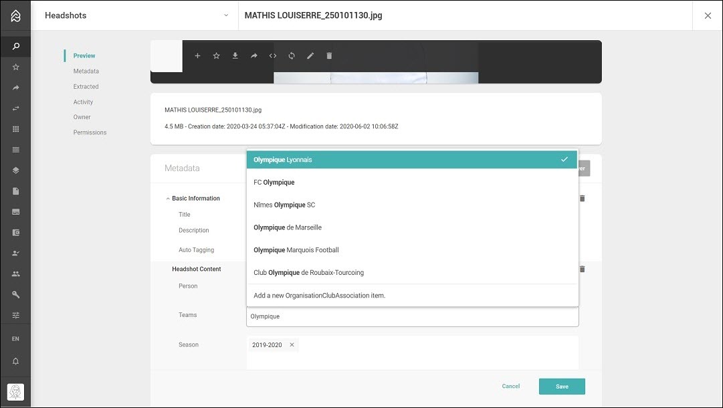
Task: Switch language via EN button
Action: point(15,339)
